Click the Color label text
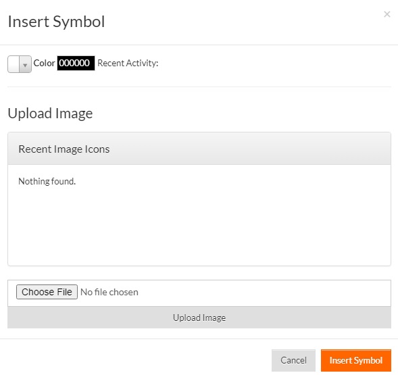This screenshot has width=398, height=375. point(44,63)
